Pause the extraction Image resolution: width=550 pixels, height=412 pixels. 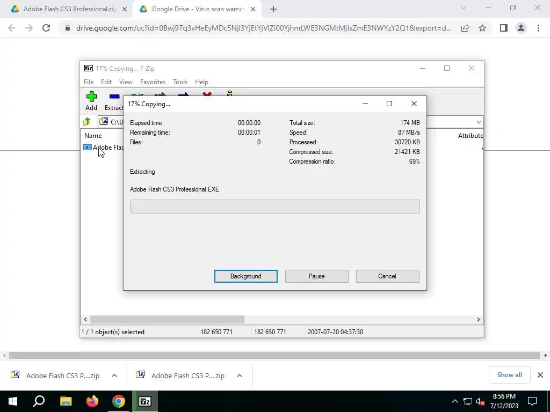317,276
